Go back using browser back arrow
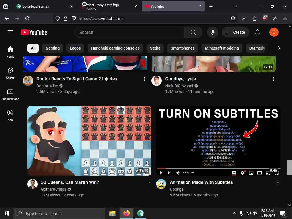 (x=7, y=18)
